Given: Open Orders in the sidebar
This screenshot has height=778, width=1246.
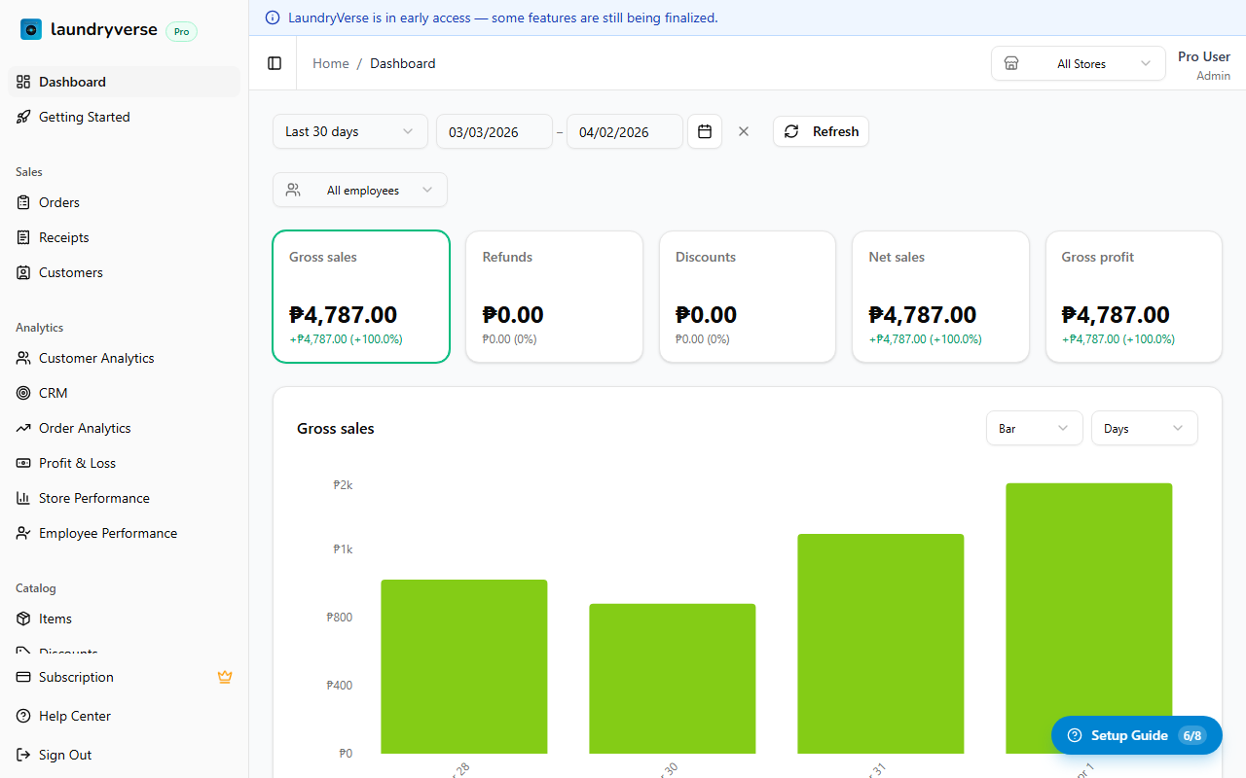Looking at the screenshot, I should tap(59, 202).
